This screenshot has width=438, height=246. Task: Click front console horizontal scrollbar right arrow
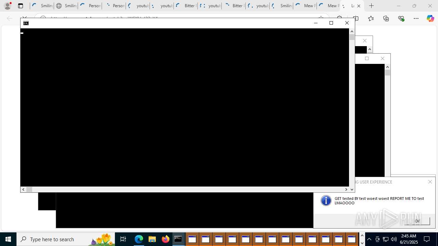pos(346,189)
